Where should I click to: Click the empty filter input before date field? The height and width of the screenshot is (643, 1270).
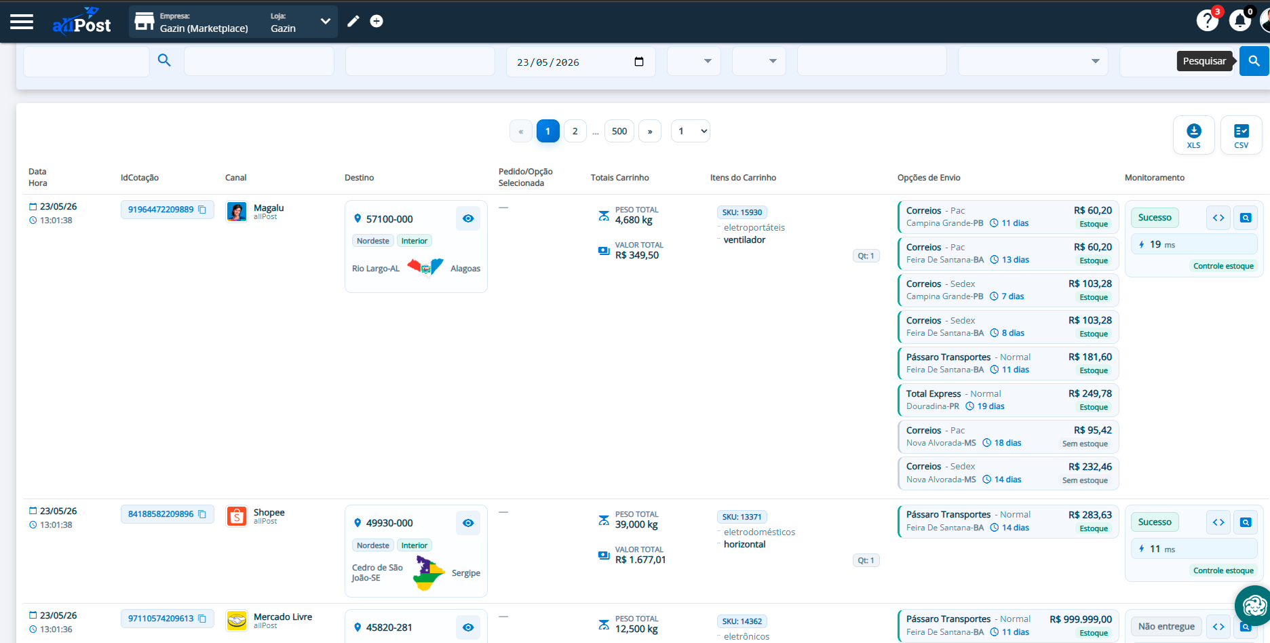pyautogui.click(x=420, y=61)
